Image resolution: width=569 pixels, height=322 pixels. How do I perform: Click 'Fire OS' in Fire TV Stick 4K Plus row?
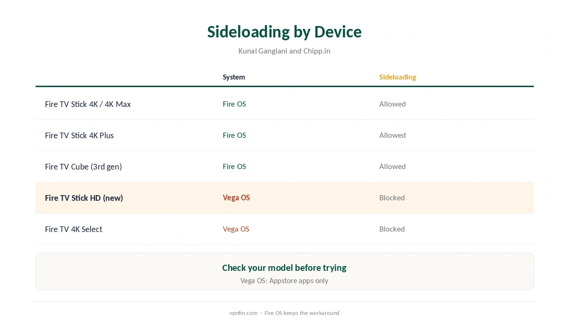pos(234,135)
